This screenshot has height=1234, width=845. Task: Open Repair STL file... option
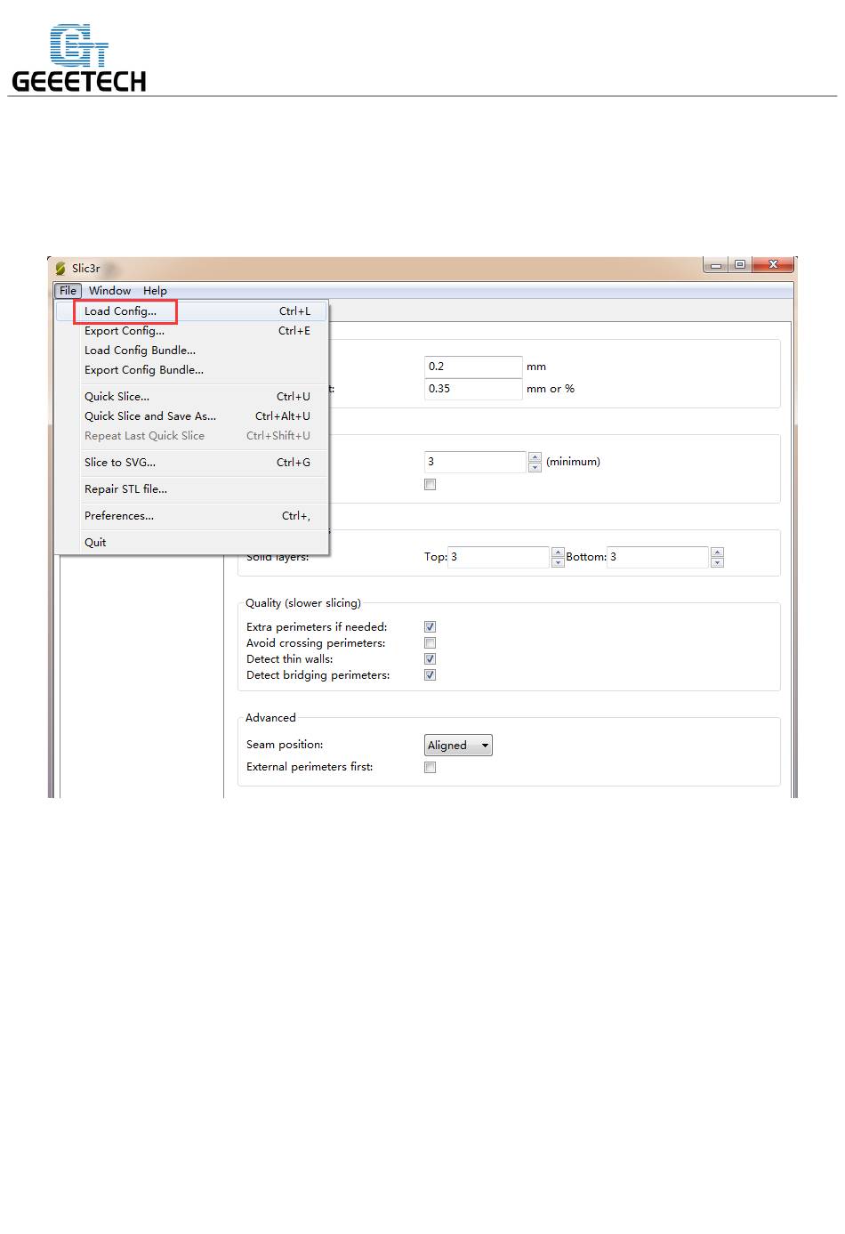pyautogui.click(x=192, y=489)
